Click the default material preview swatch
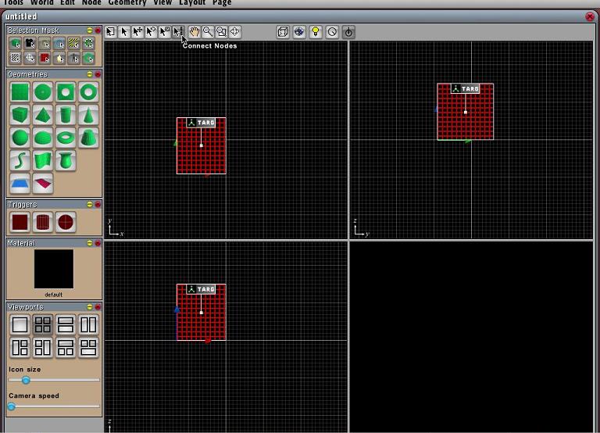The width and height of the screenshot is (600, 433). pyautogui.click(x=53, y=270)
